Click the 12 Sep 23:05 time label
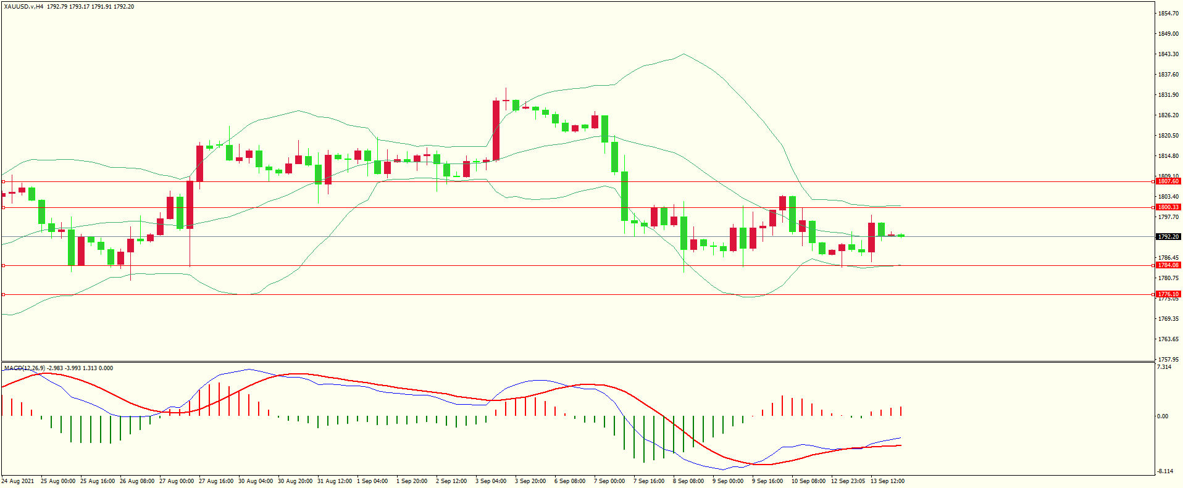Image resolution: width=1183 pixels, height=488 pixels. 848,481
